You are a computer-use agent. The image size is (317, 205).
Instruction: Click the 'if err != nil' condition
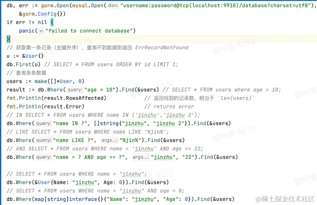(x=27, y=22)
